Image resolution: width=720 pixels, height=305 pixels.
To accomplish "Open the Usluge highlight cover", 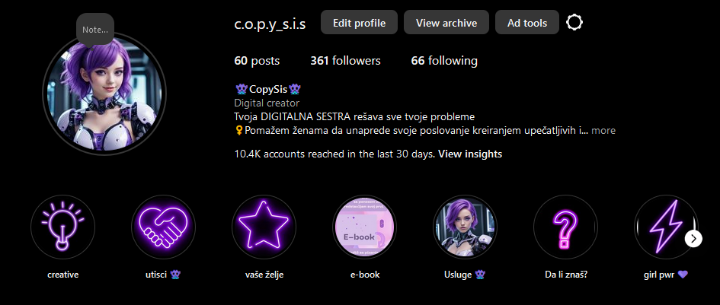I will pyautogui.click(x=466, y=227).
